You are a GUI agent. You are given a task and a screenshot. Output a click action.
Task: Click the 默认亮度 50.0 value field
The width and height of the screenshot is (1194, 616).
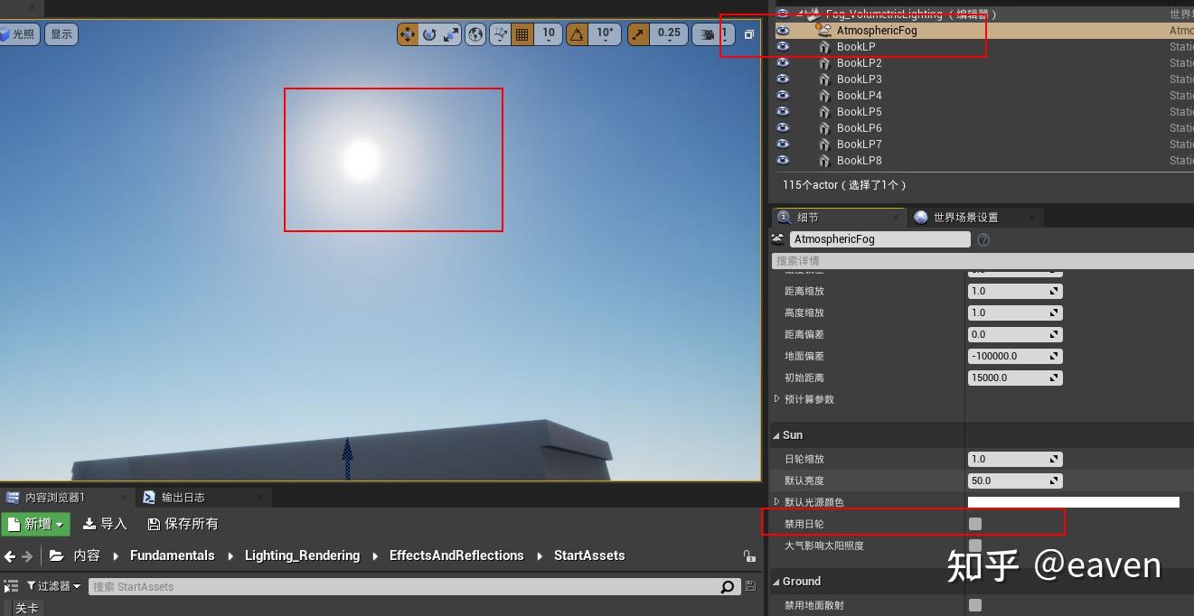tap(1015, 481)
